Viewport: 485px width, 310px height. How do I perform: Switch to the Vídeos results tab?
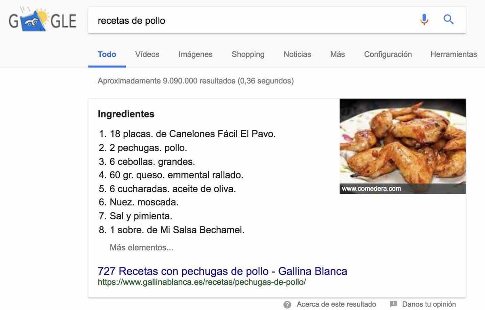pyautogui.click(x=147, y=54)
